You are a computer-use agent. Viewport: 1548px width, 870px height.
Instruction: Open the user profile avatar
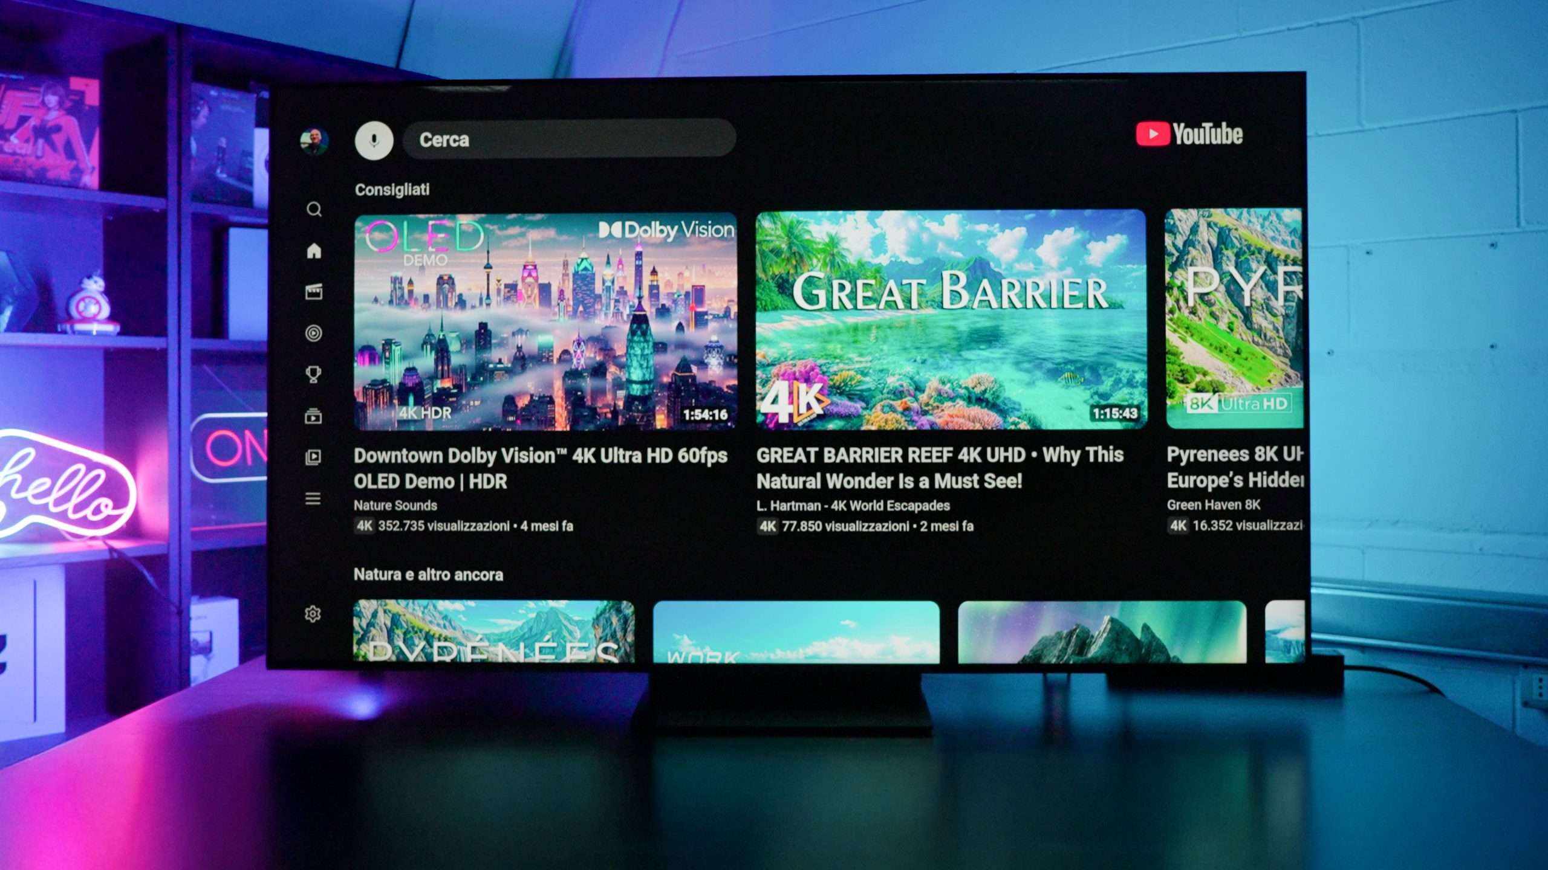314,141
